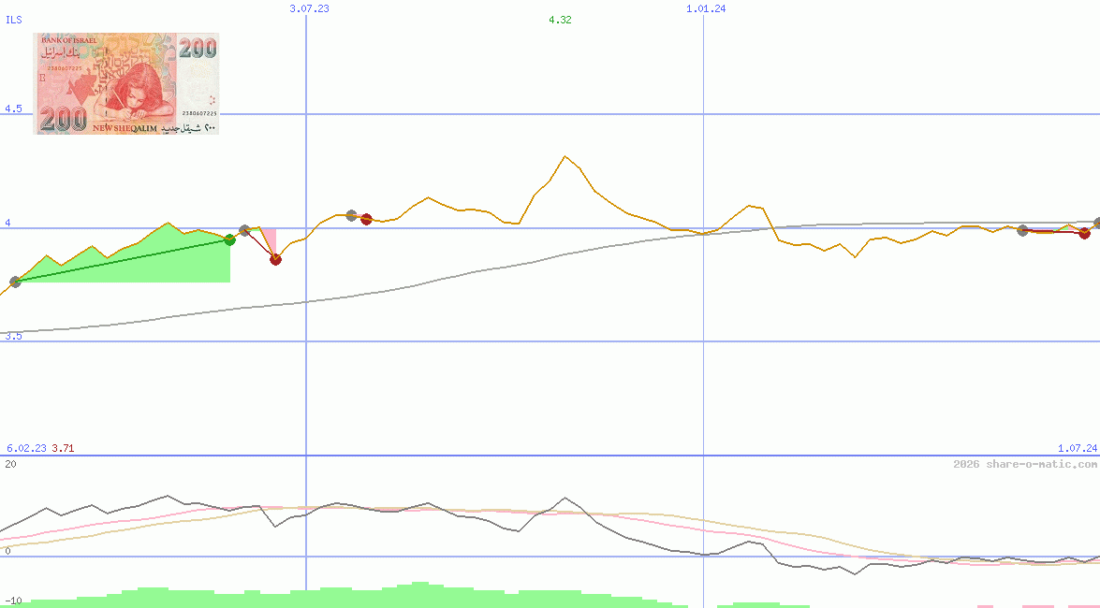Screen dimensions: 1100x608
Task: Click the 1.07.24 end date label
Action: 1077,448
